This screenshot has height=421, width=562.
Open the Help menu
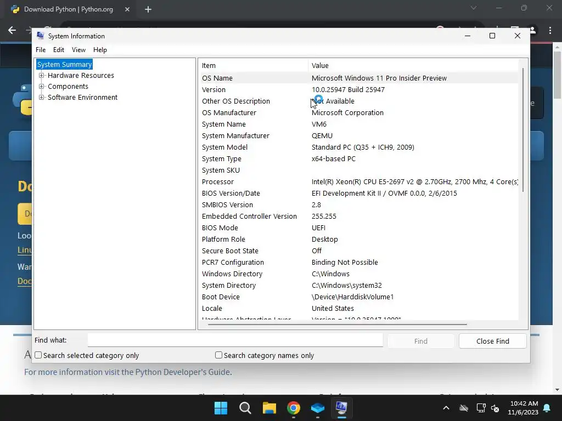[x=100, y=50]
